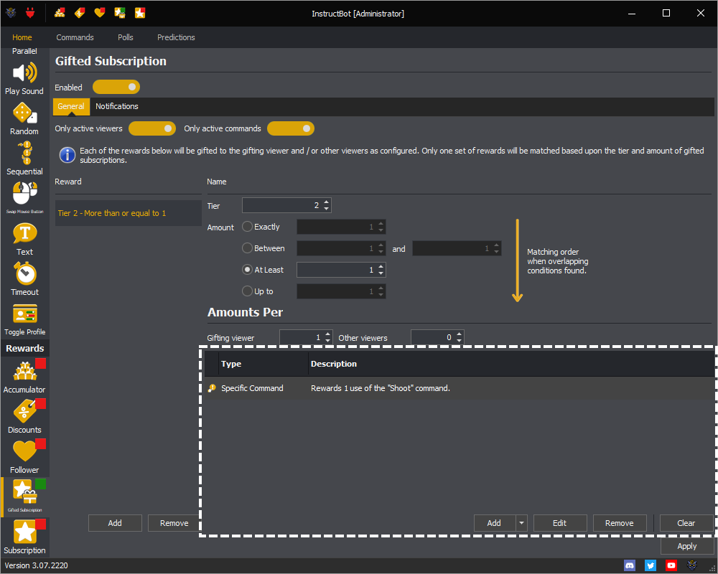
Task: Increase the Tier value with up arrow
Action: (326, 202)
